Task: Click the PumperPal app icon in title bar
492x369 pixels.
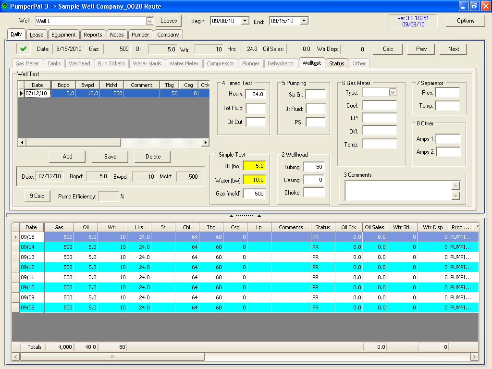Action: coord(5,6)
